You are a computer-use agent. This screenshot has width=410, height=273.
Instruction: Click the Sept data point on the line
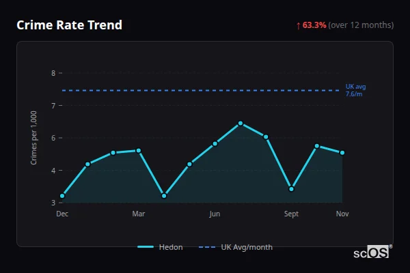291,189
